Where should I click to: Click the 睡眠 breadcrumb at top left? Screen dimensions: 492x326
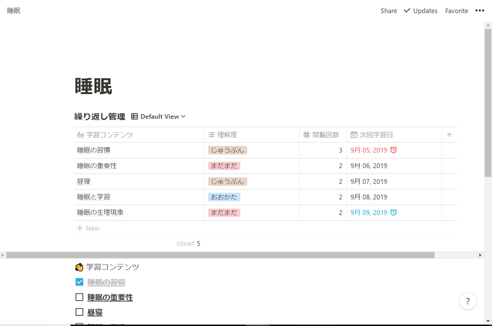[x=14, y=10]
